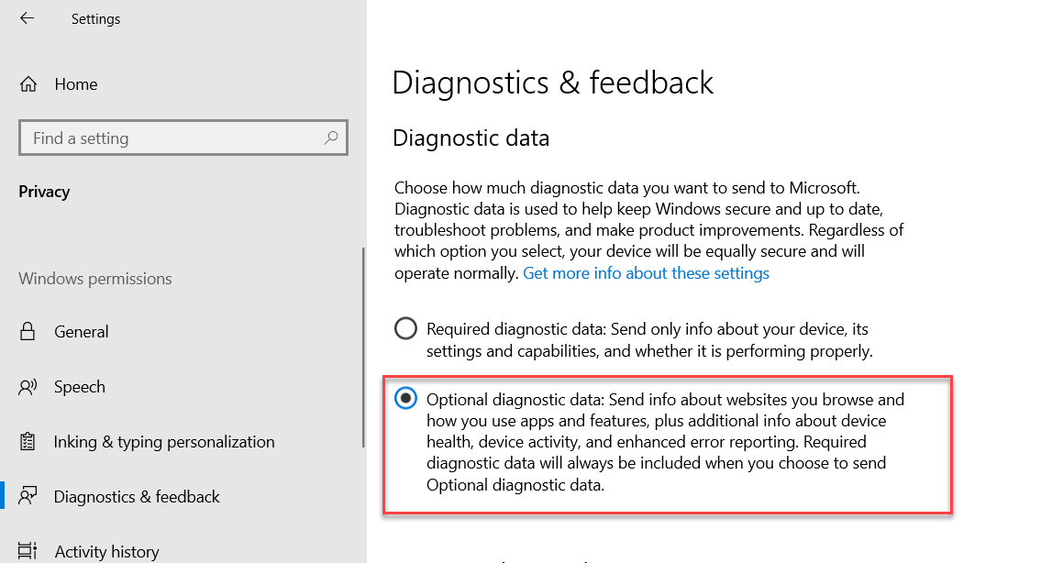Screen dimensions: 1063x563
Task: Go to Settings Home
Action: [x=75, y=84]
